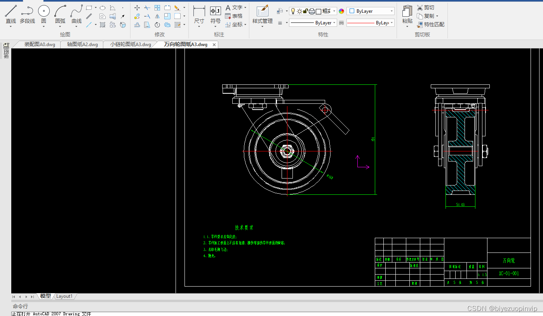Go to the last layout tab arrow

pyautogui.click(x=32, y=297)
